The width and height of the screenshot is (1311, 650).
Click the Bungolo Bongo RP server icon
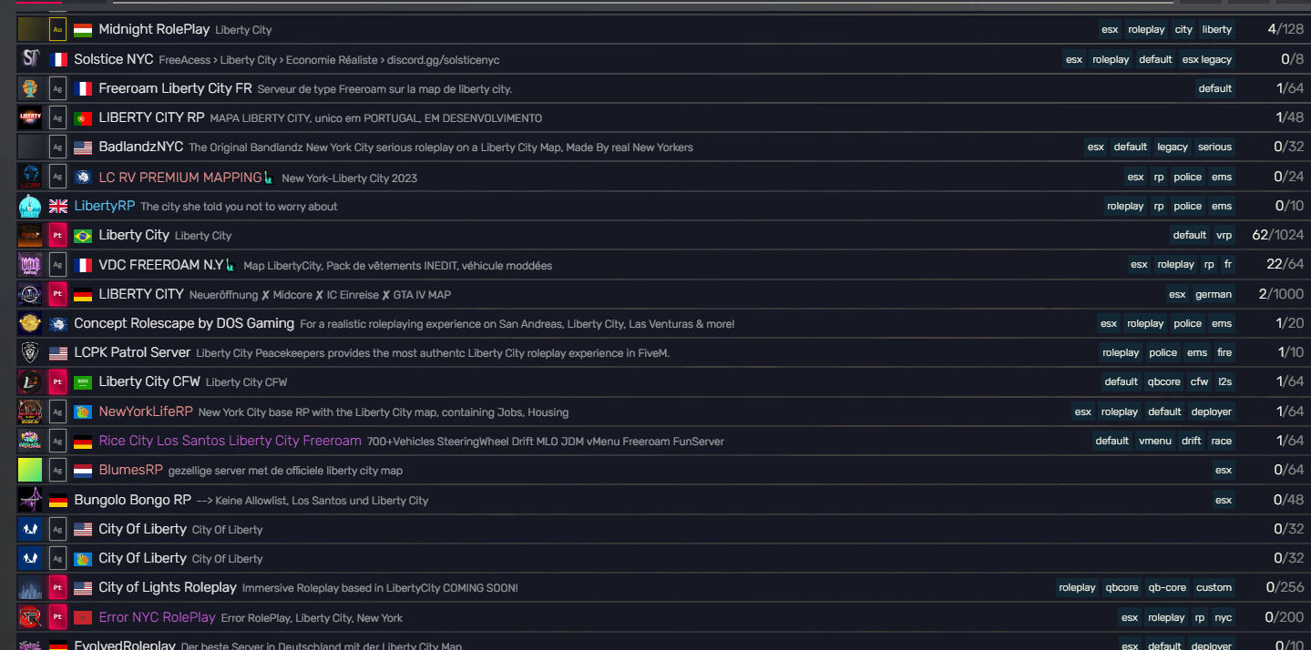(x=30, y=499)
